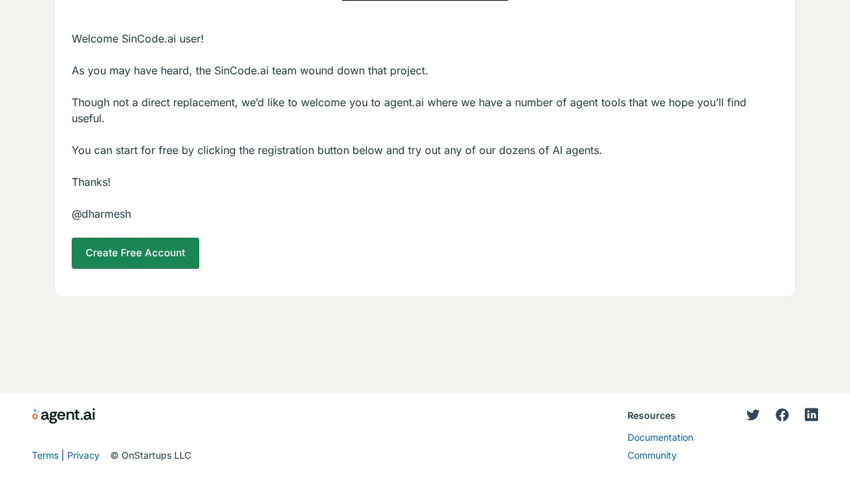Viewport: 850px width, 478px height.
Task: Visit the Community resource link
Action: pos(651,455)
